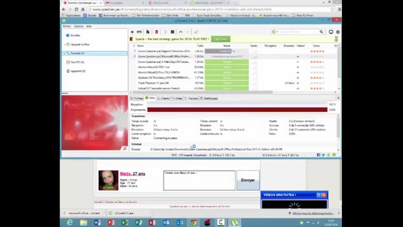Add a torrent with the plus icon
Screen dimensions: 403x227
(x=132, y=32)
